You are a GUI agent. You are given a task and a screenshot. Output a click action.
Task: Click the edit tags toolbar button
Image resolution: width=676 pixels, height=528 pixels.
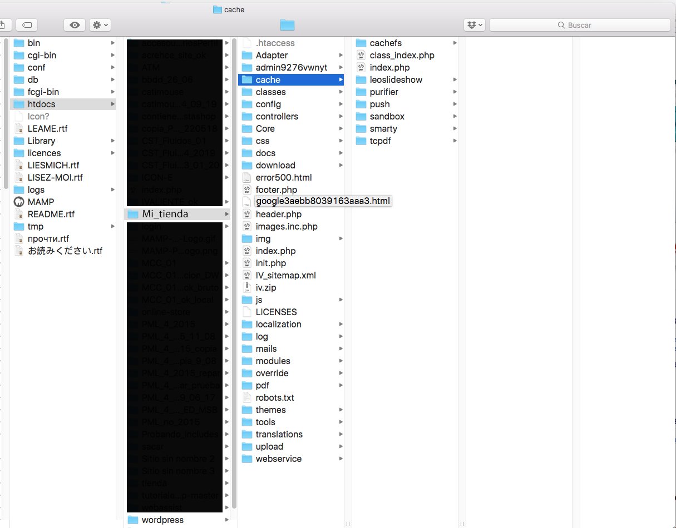click(27, 25)
